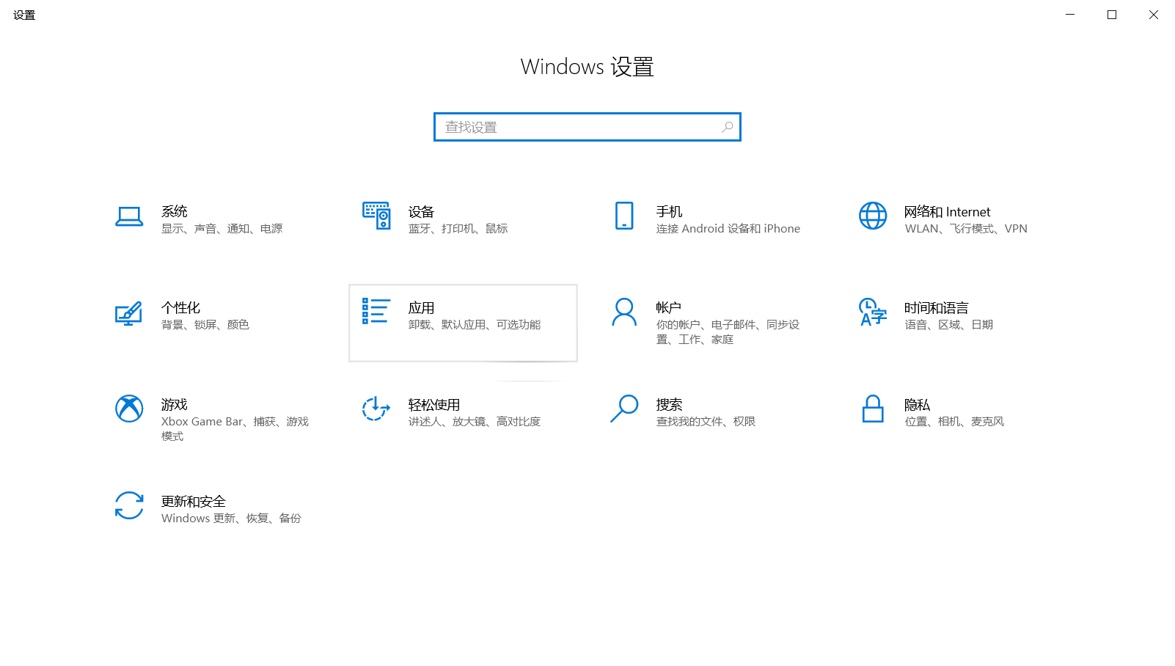Click Windows 更新、恢复、备份 description
1175x666 pixels.
pos(232,519)
